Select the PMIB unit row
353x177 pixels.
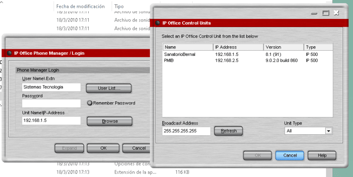[248, 60]
